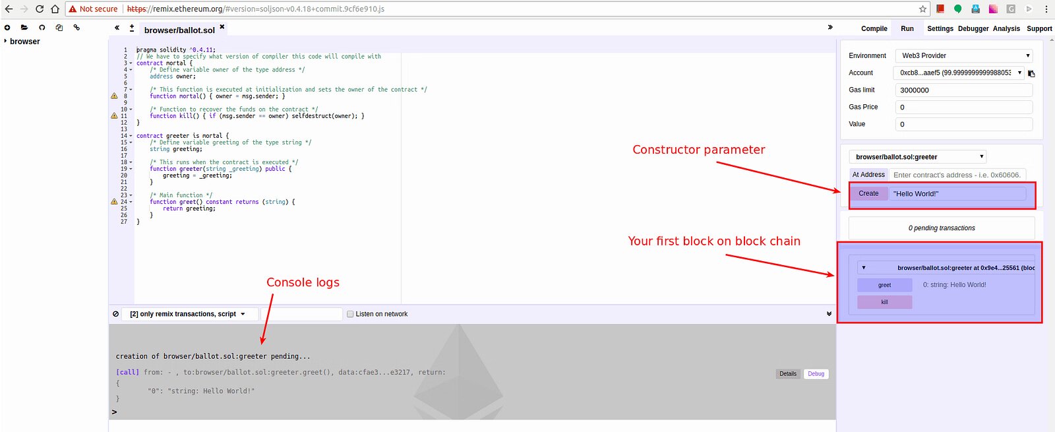This screenshot has width=1055, height=432.
Task: Open the Debugger tab
Action: pyautogui.click(x=973, y=28)
